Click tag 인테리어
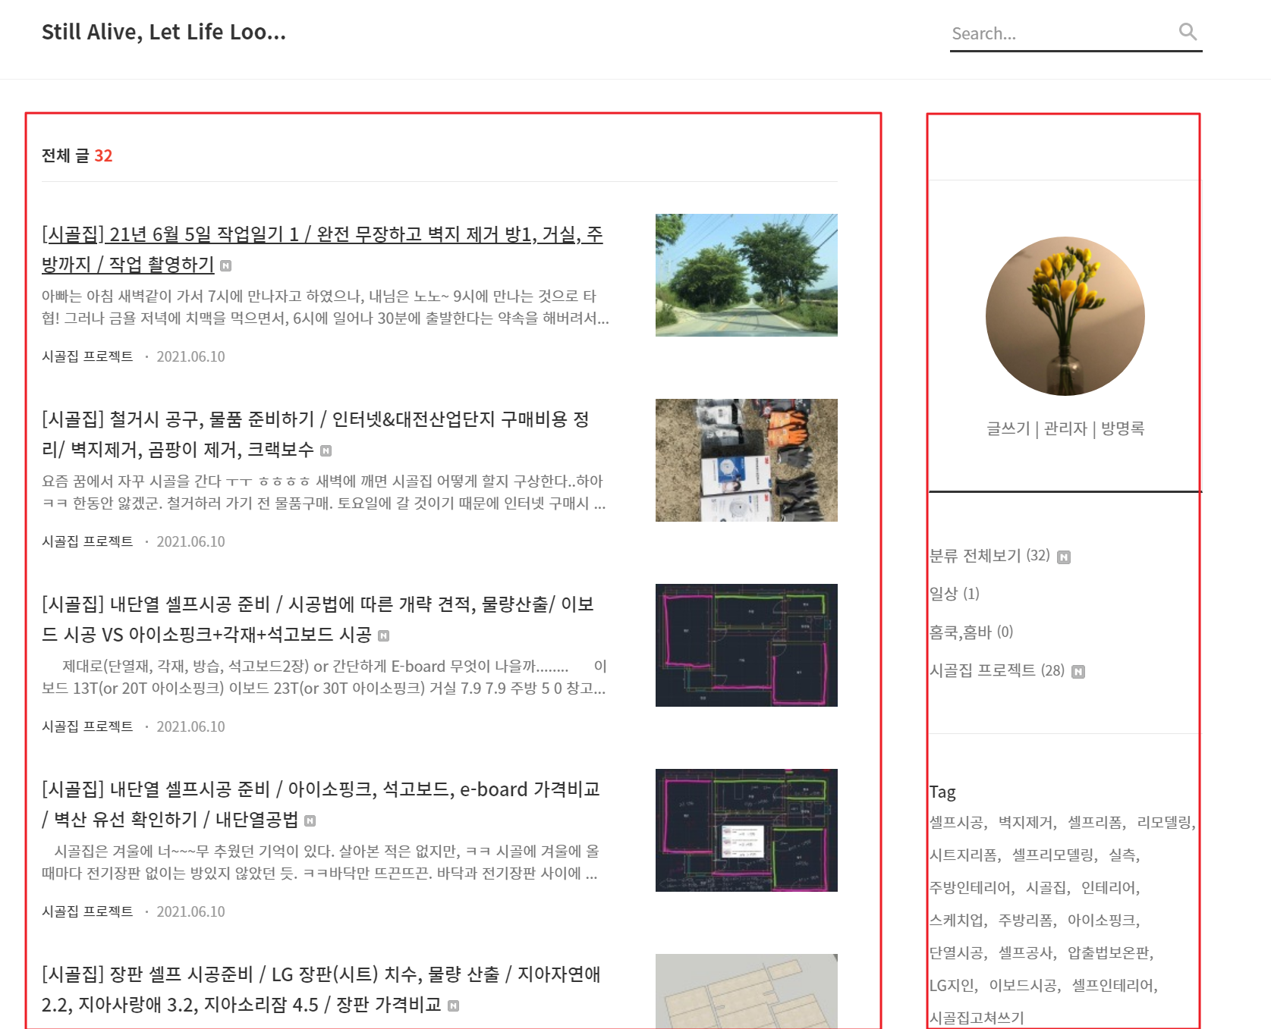This screenshot has height=1029, width=1271. pos(1109,888)
